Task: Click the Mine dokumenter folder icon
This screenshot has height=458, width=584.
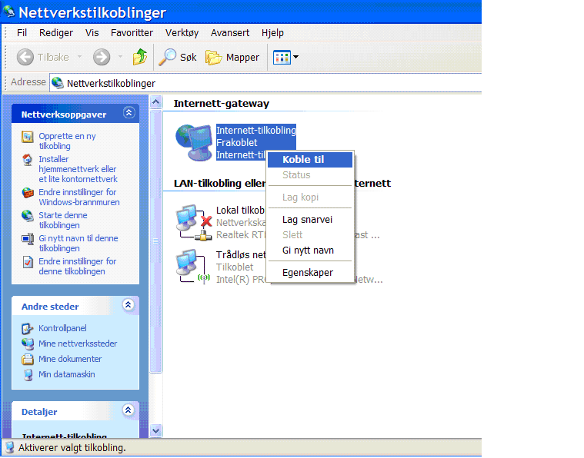Action: (x=28, y=359)
